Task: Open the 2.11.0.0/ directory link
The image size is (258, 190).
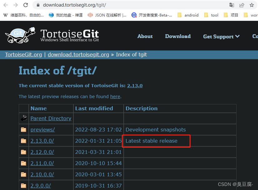Action: (42, 163)
